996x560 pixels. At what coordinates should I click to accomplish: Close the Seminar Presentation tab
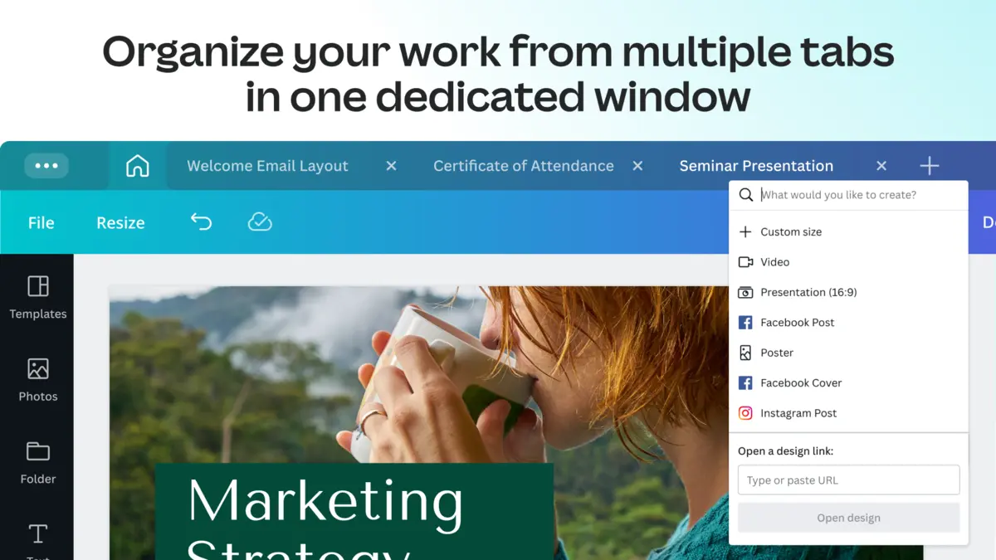881,166
